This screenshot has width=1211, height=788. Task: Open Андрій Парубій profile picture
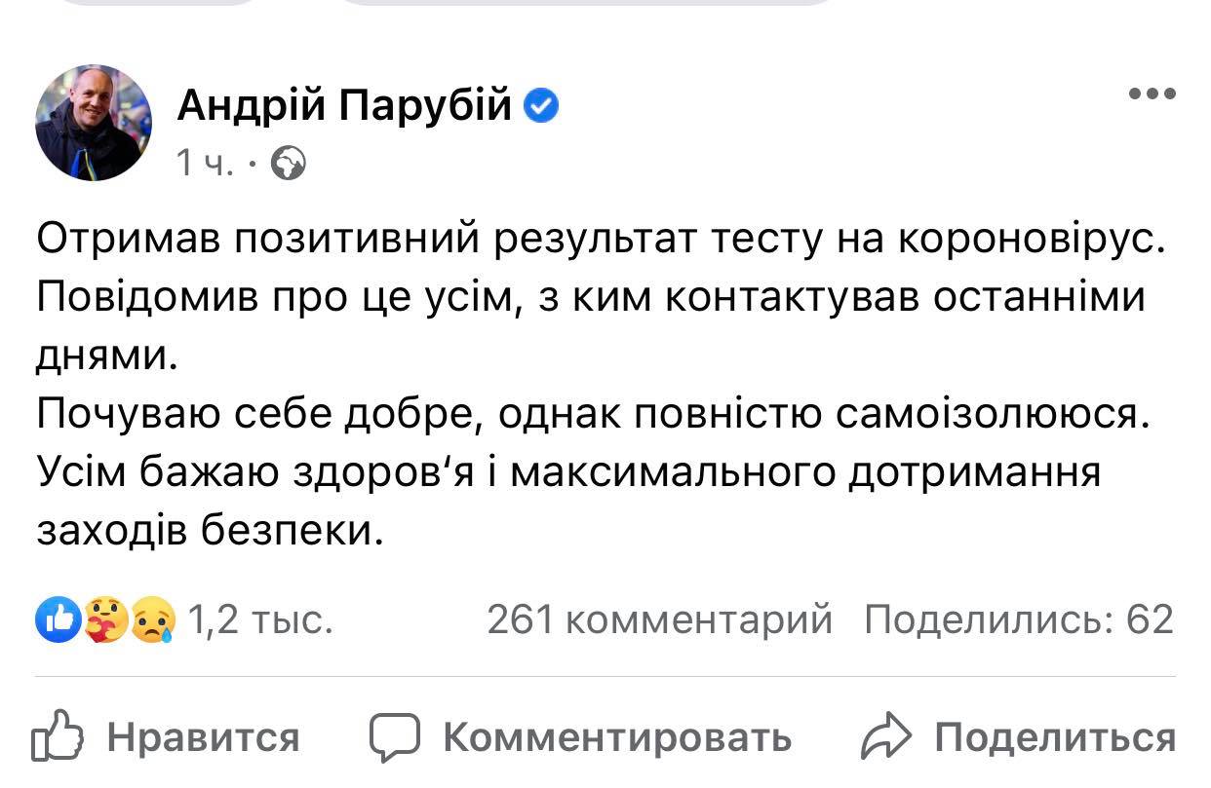pyautogui.click(x=94, y=123)
